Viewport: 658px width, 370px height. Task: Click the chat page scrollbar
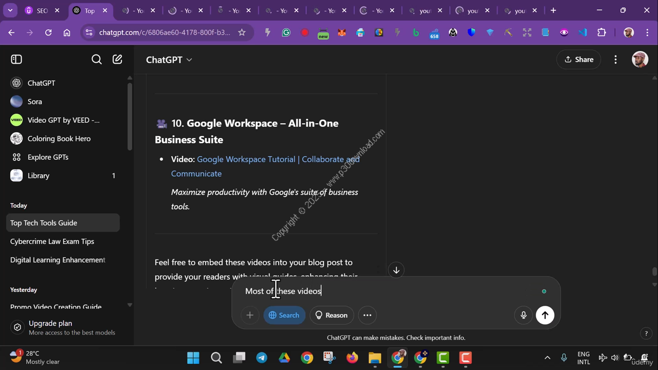pos(654,272)
